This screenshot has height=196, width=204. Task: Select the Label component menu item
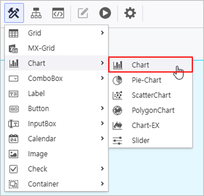tap(56, 93)
